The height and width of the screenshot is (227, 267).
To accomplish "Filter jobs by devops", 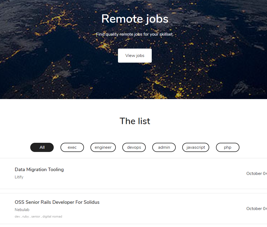I will pos(134,147).
